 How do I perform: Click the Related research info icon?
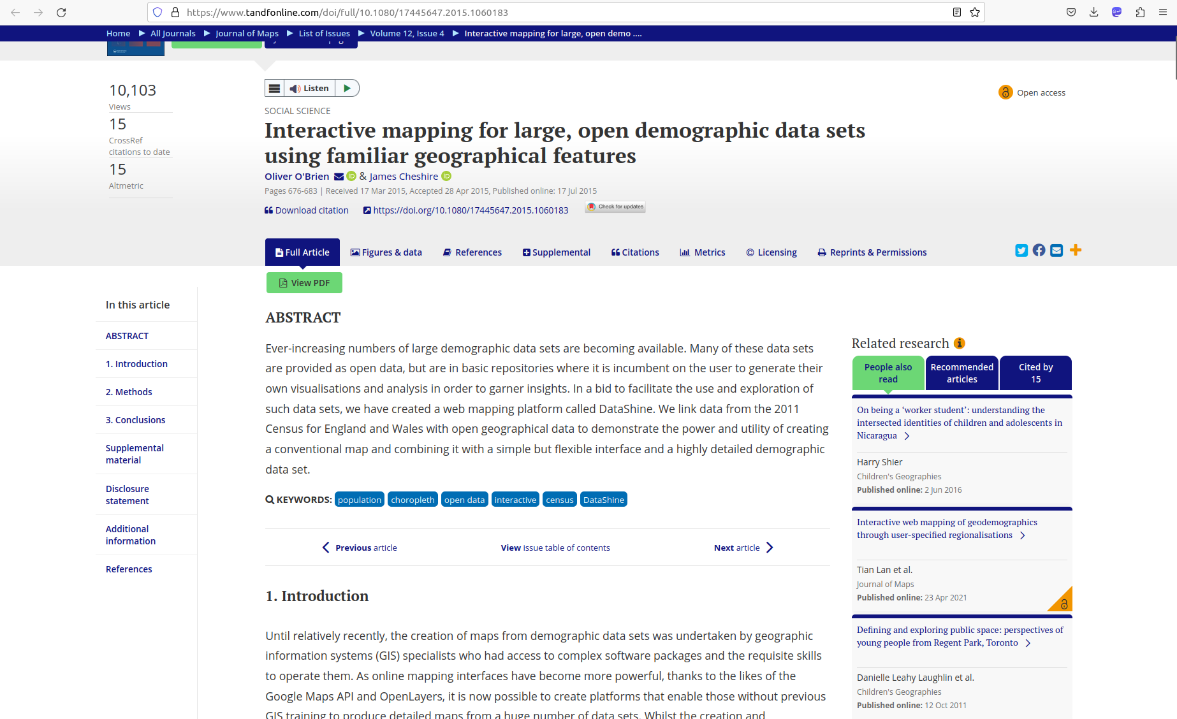tap(960, 344)
